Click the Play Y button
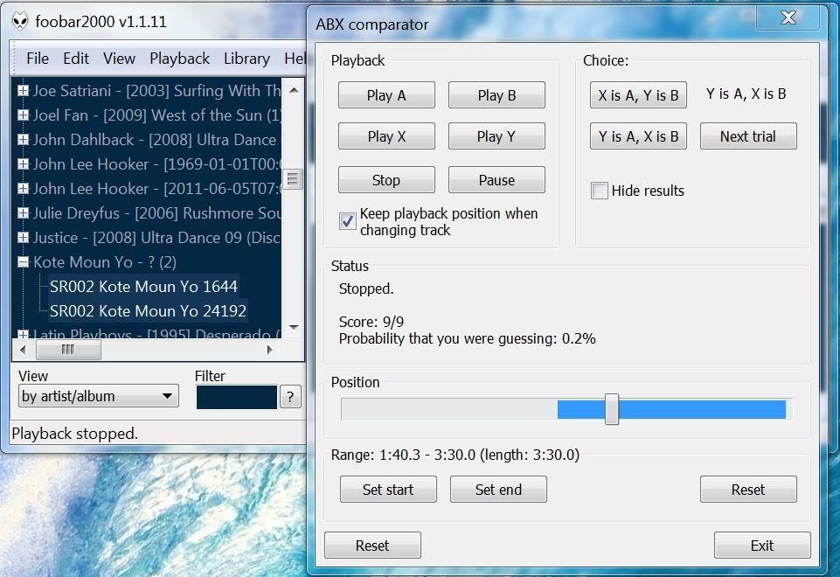 coord(496,136)
